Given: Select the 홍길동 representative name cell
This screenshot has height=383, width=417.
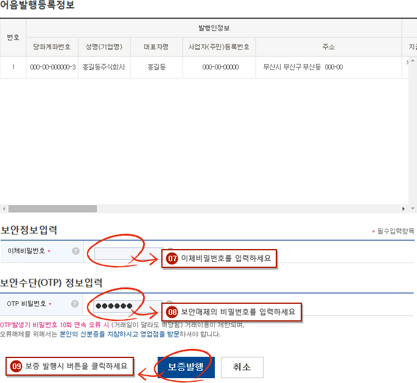Looking at the screenshot, I should 156,67.
